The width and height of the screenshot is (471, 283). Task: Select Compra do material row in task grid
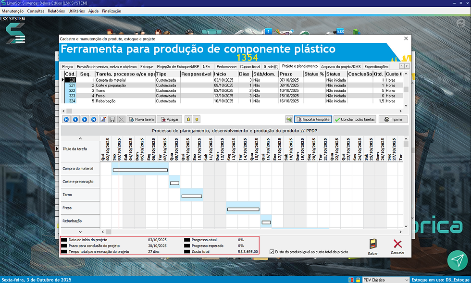click(233, 80)
